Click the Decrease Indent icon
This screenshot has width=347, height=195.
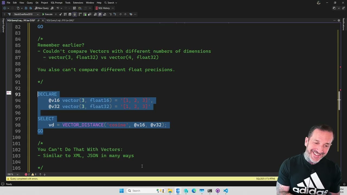pos(121,14)
